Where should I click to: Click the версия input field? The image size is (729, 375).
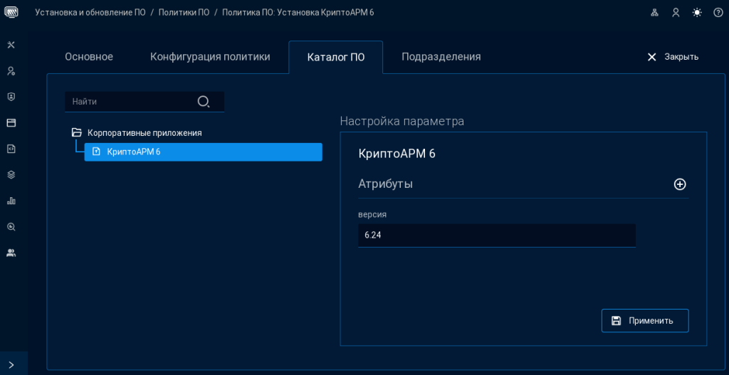point(496,236)
